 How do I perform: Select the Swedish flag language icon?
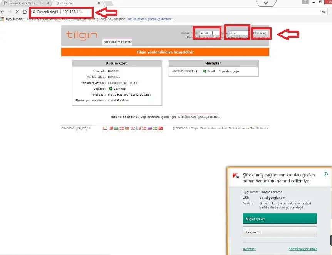155,128
